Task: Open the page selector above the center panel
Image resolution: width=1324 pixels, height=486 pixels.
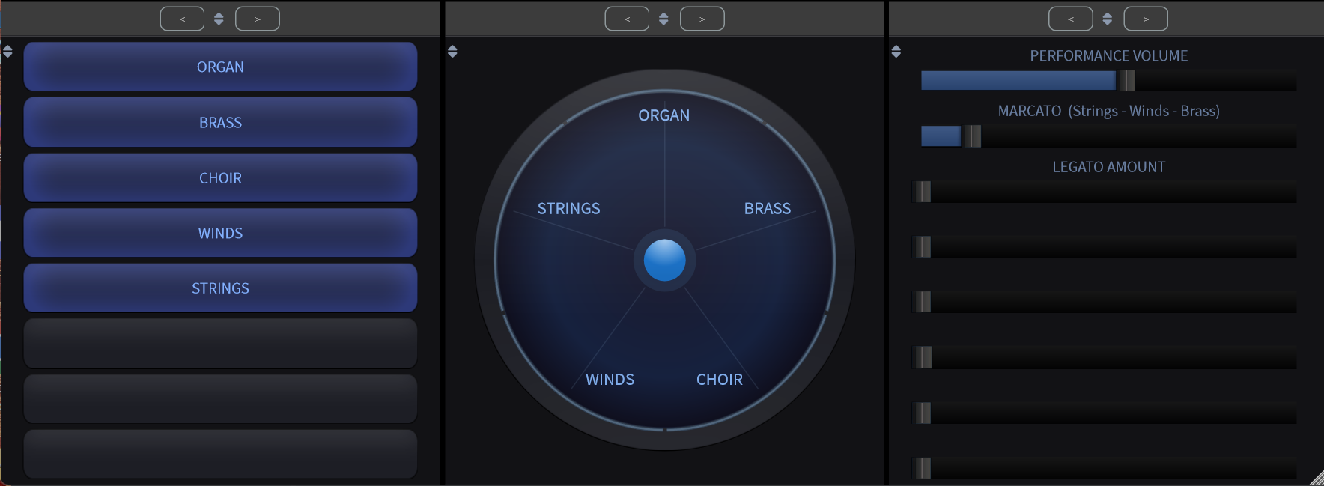Action: (663, 19)
